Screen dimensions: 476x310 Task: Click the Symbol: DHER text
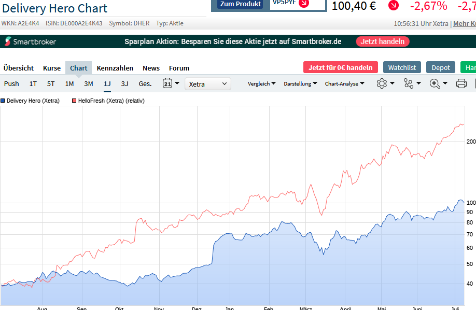[x=129, y=23]
